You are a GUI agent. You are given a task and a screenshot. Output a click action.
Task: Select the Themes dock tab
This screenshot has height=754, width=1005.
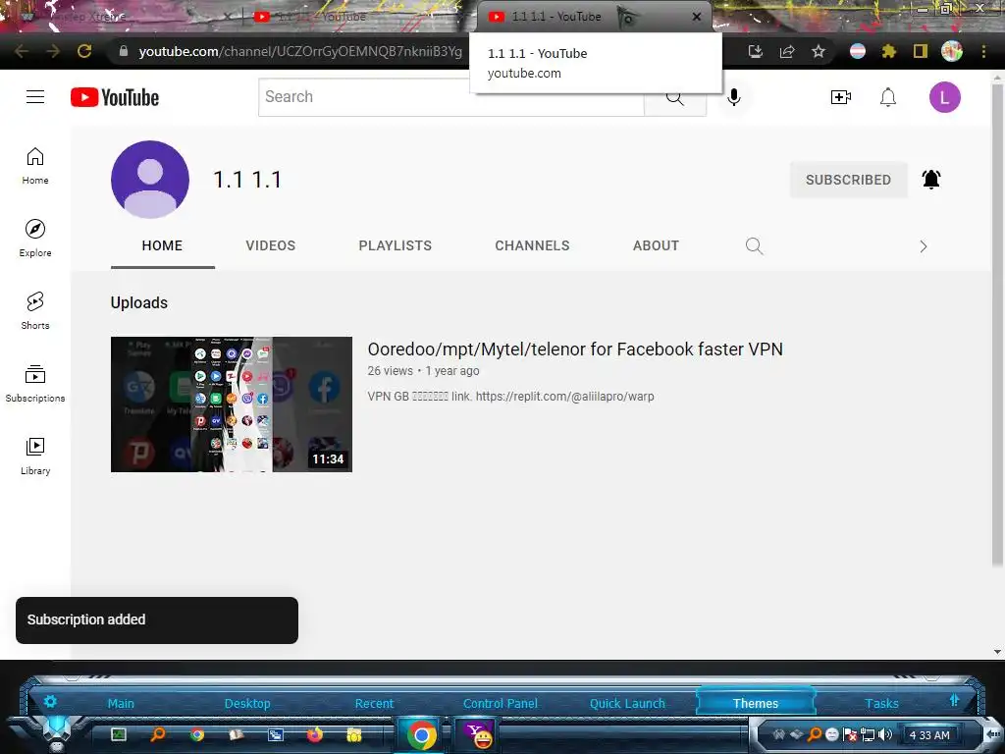(x=756, y=703)
